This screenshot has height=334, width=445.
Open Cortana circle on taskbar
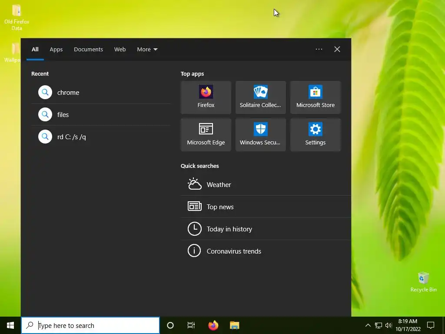170,325
